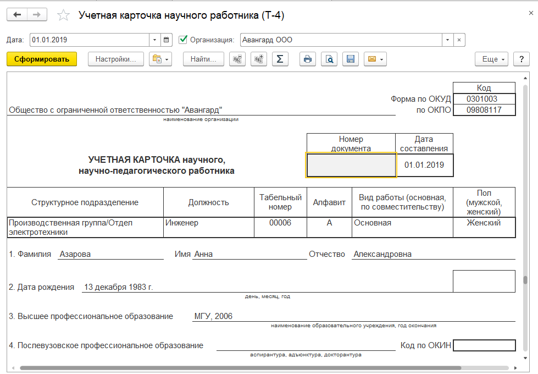Open the calendar picker for the Дата field
This screenshot has height=374, width=538.
pos(167,40)
